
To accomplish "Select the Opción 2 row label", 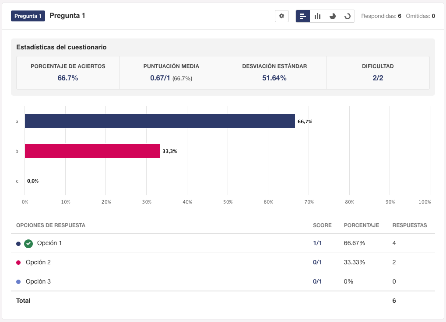I will click(x=38, y=262).
